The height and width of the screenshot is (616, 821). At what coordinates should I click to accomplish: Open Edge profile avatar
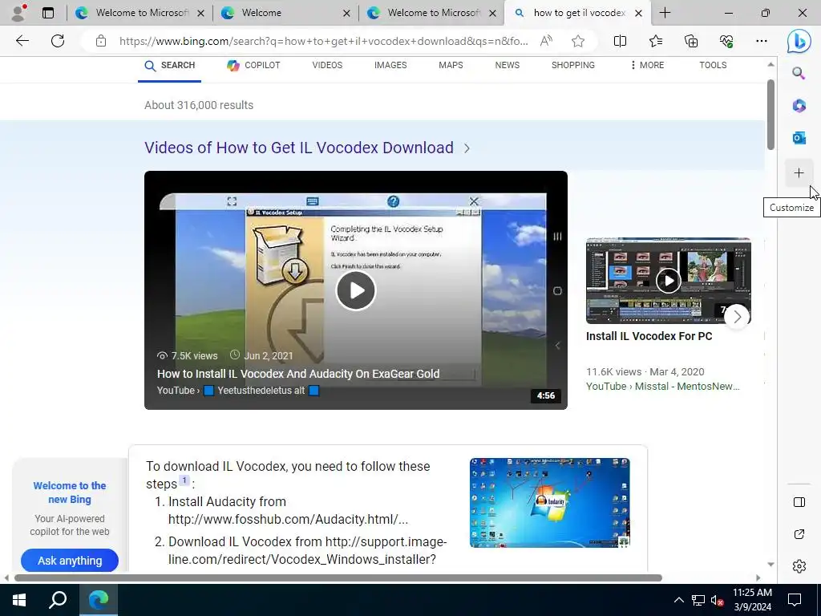(19, 13)
